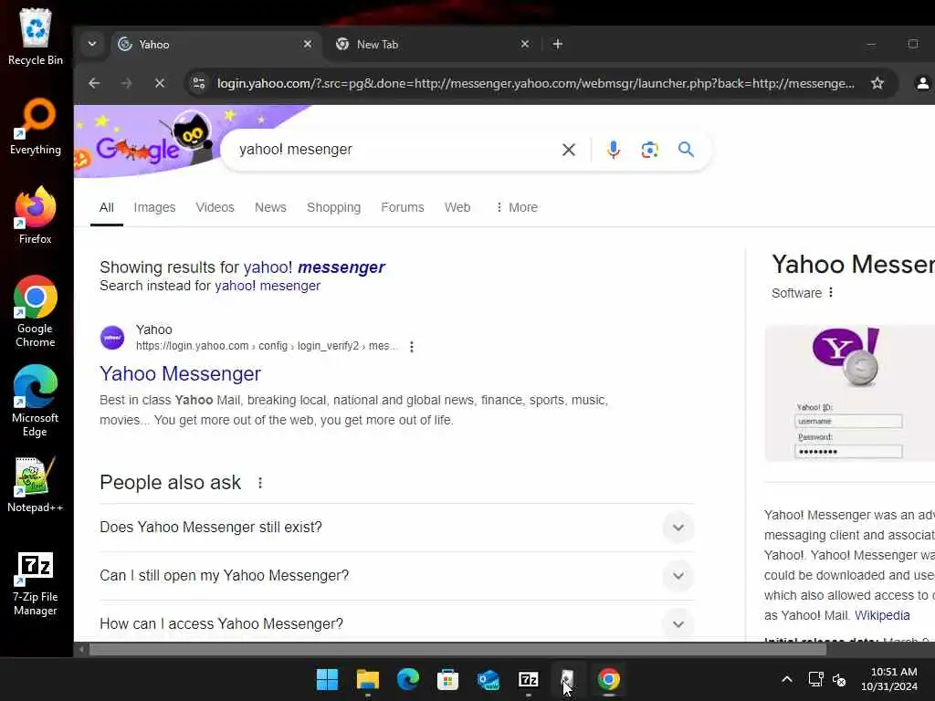Select the News results tab
Viewport: 935px width, 701px height.
point(270,207)
